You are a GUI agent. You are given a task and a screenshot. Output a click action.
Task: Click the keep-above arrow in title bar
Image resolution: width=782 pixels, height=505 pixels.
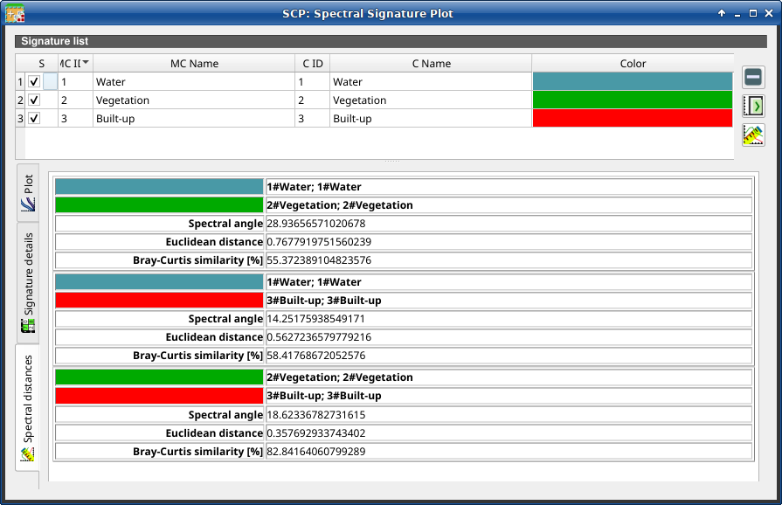pos(722,13)
